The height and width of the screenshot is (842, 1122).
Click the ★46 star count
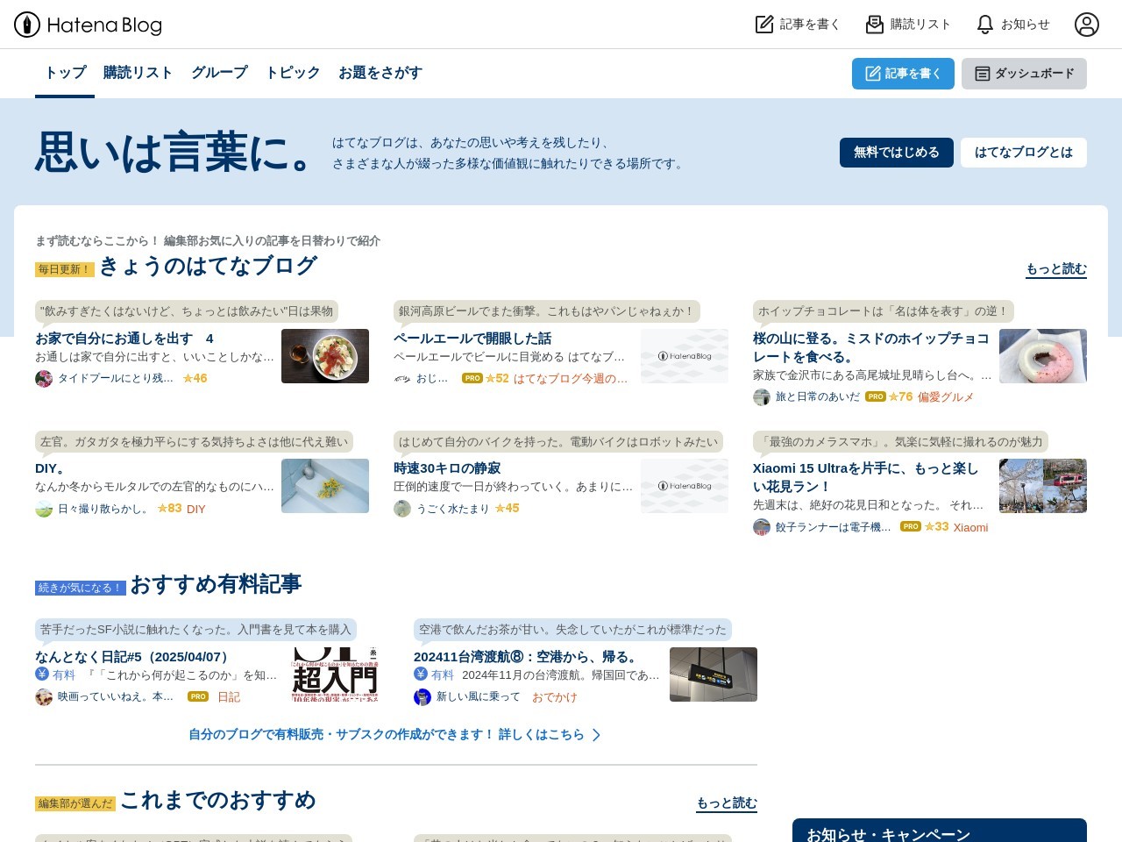tap(195, 379)
